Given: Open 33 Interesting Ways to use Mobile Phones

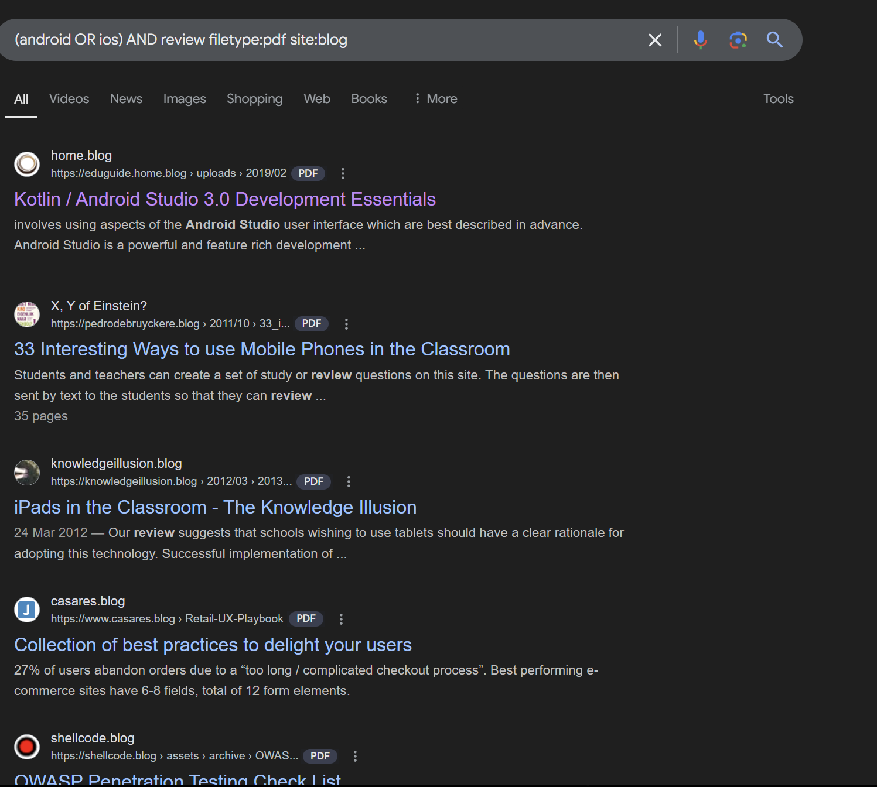Looking at the screenshot, I should [x=262, y=350].
